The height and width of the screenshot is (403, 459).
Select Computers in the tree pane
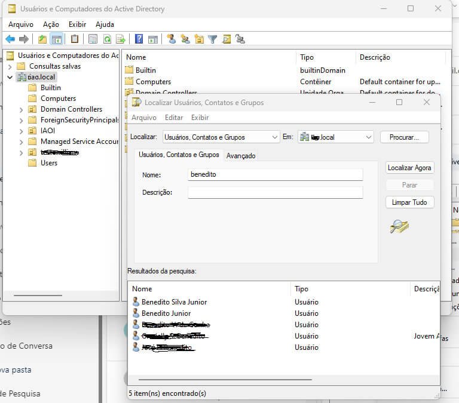pos(58,99)
